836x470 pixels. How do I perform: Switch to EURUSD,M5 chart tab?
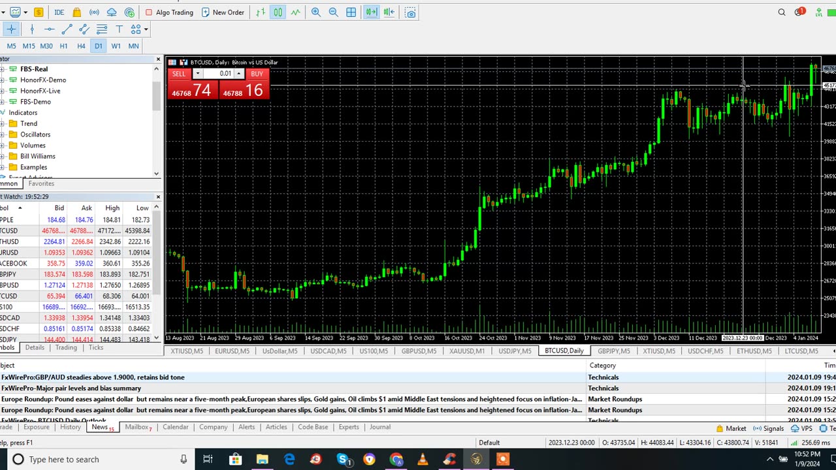pos(232,351)
